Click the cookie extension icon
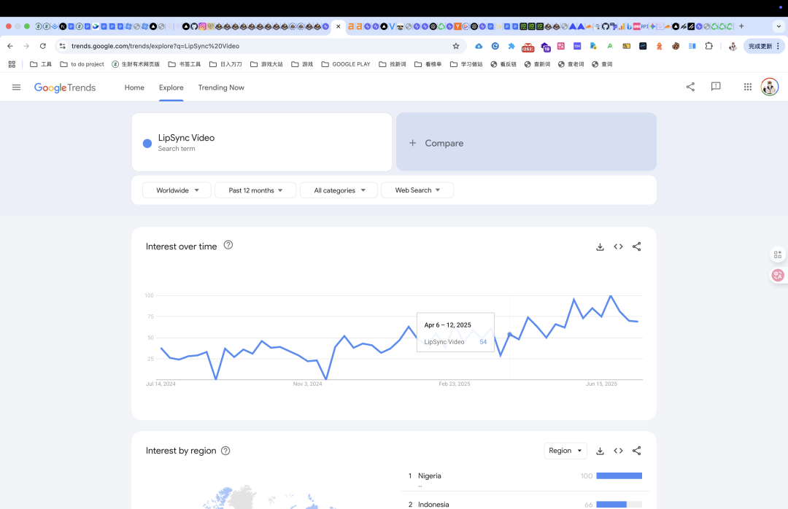 (676, 46)
